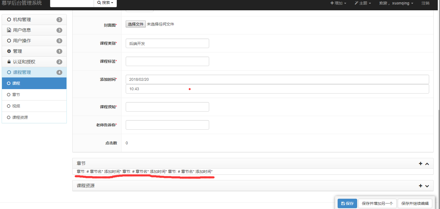Viewport: 440px width, 209px height.
Task: Click 慕学后台管理系统 brand title
Action: tap(22, 3)
